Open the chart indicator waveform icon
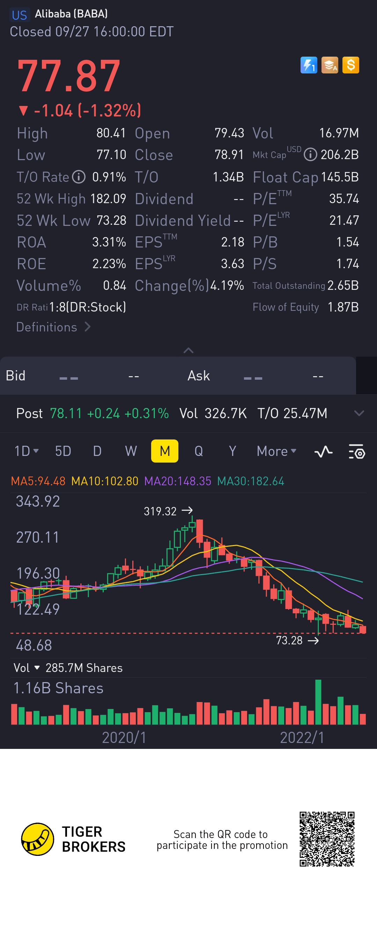Screen dimensions: 377x930 pos(323,451)
